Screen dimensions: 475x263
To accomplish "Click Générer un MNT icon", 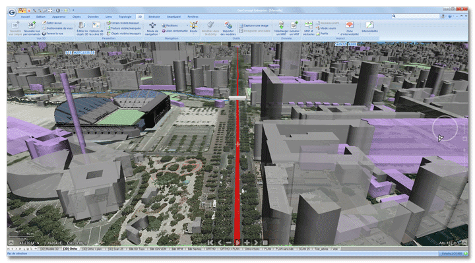I will (294, 25).
